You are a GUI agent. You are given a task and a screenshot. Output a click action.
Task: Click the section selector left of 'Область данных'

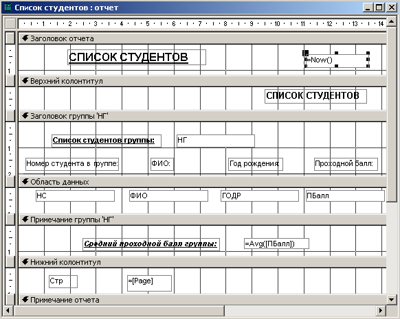pyautogui.click(x=10, y=182)
